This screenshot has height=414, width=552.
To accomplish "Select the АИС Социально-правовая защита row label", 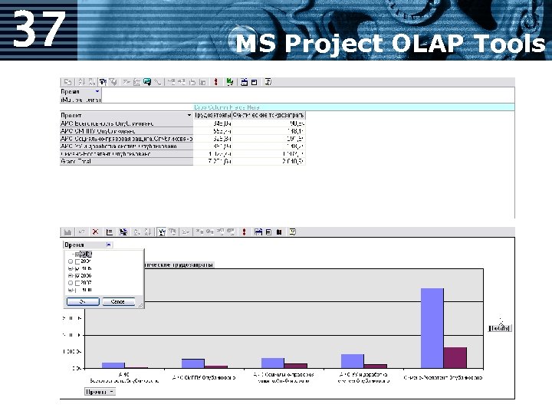I will [127, 139].
